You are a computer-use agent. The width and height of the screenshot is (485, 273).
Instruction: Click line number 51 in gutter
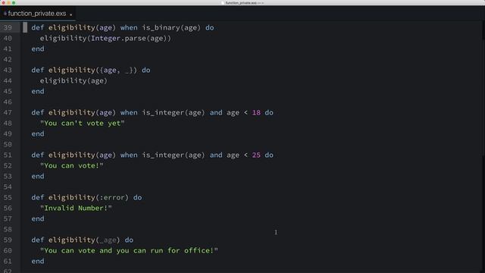8,155
